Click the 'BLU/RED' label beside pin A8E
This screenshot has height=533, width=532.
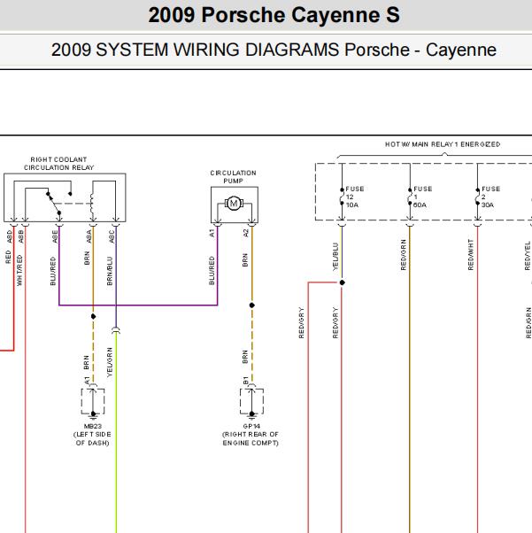(x=53, y=271)
